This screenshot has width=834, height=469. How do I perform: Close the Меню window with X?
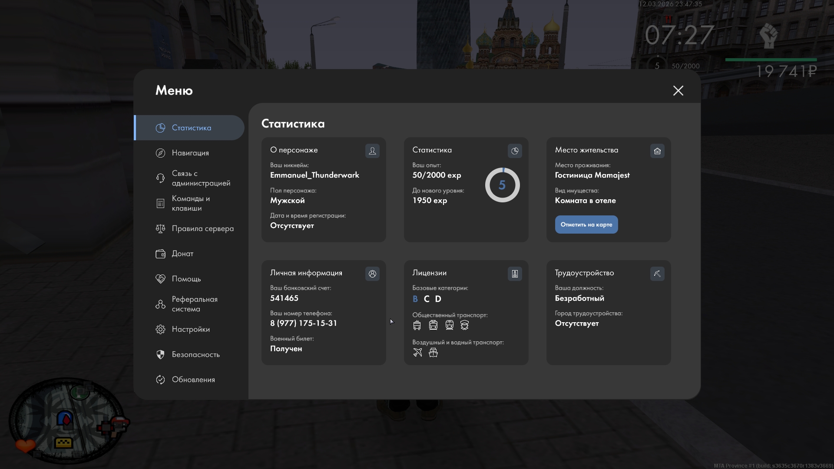[x=678, y=90]
